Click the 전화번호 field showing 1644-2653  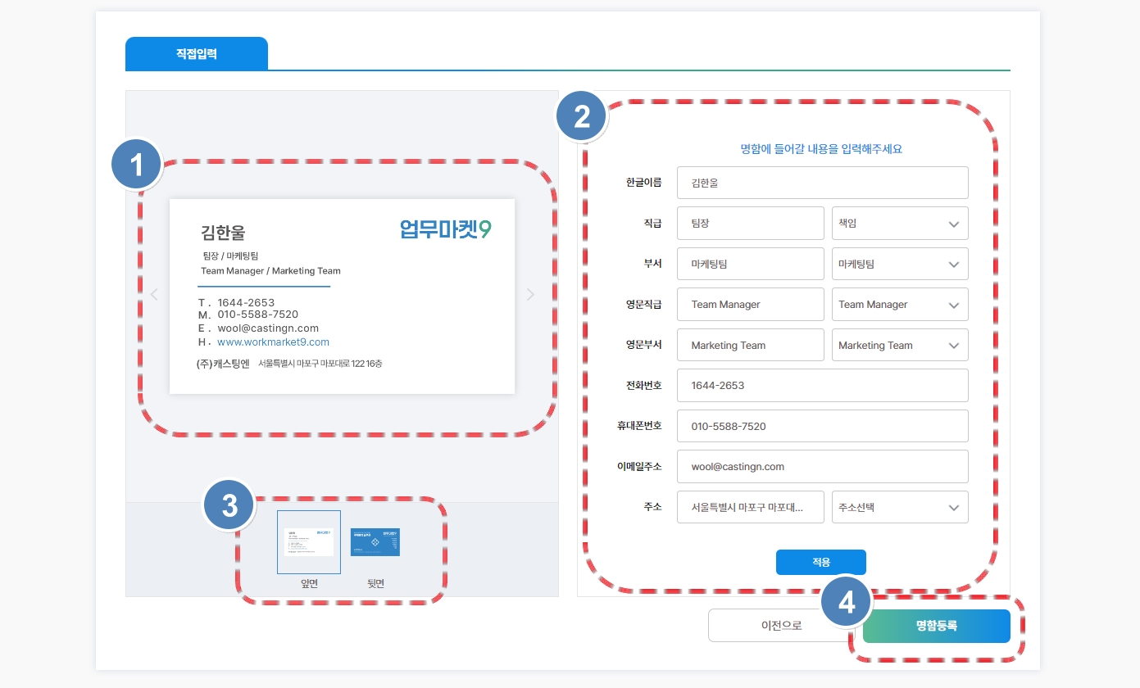pyautogui.click(x=822, y=385)
